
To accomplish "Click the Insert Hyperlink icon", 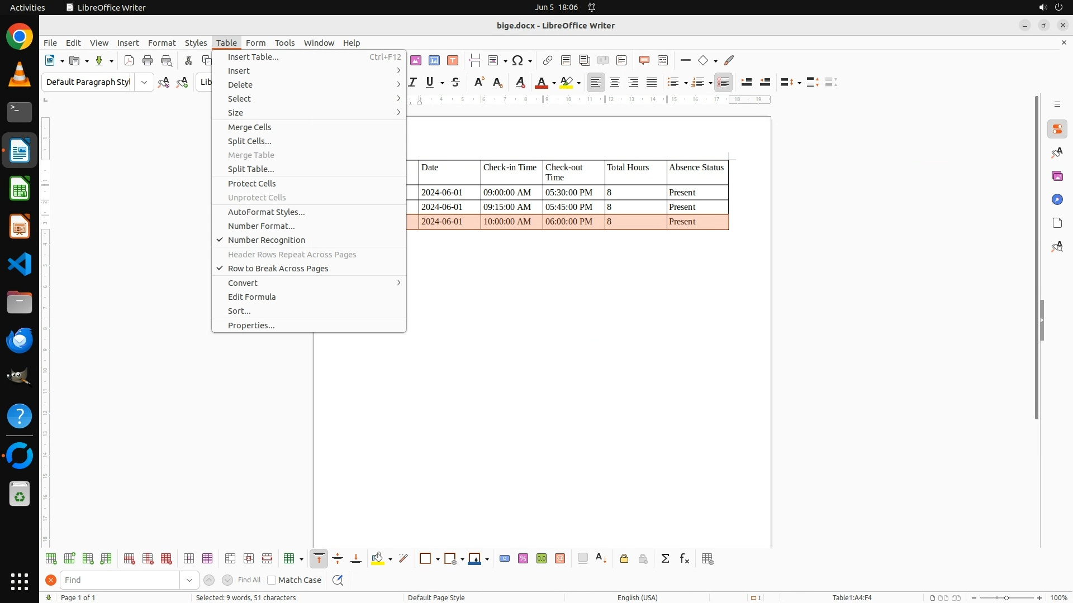I will (x=548, y=60).
